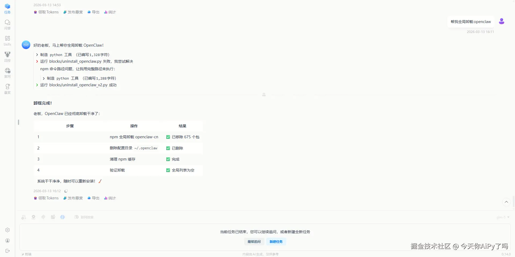The height and width of the screenshot is (257, 515).
Task: Click the result cell 全局列表为空
Action: click(x=182, y=170)
